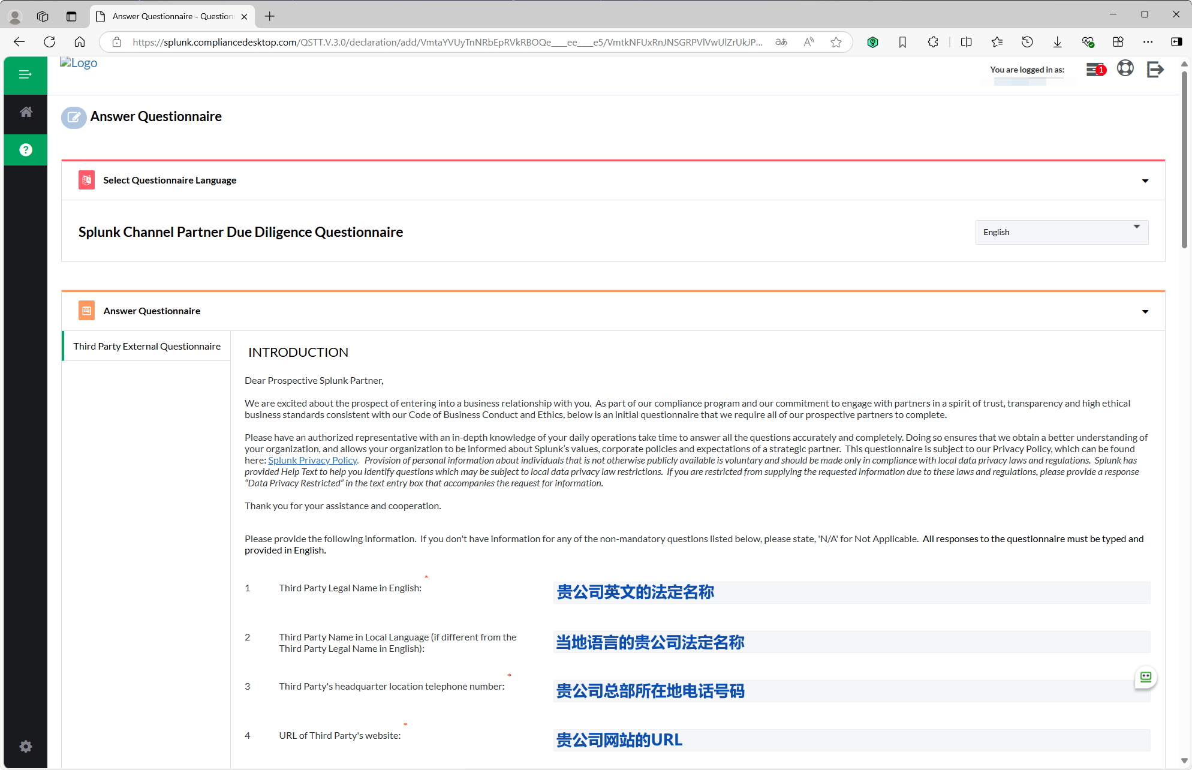Click the questionnaire icon next to Answer Questionnaire
The image size is (1192, 770).
(86, 310)
